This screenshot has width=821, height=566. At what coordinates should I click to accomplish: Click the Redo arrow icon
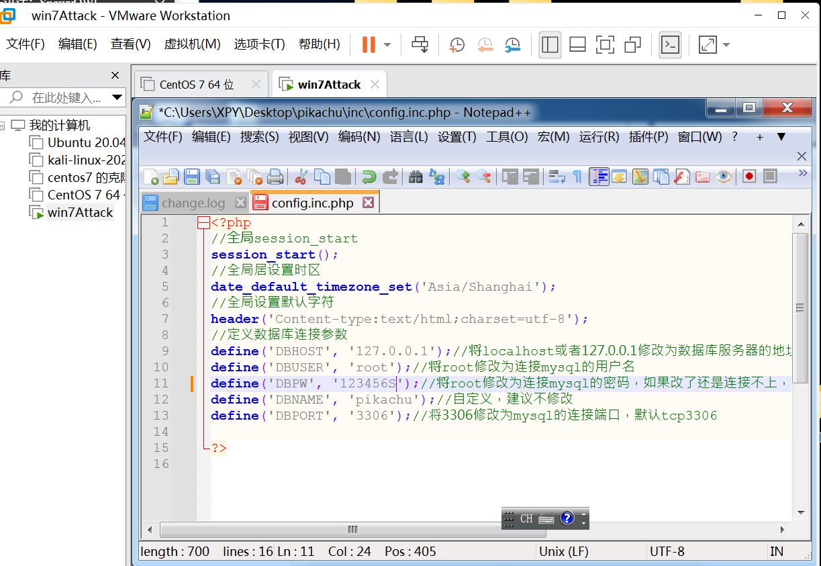click(390, 177)
